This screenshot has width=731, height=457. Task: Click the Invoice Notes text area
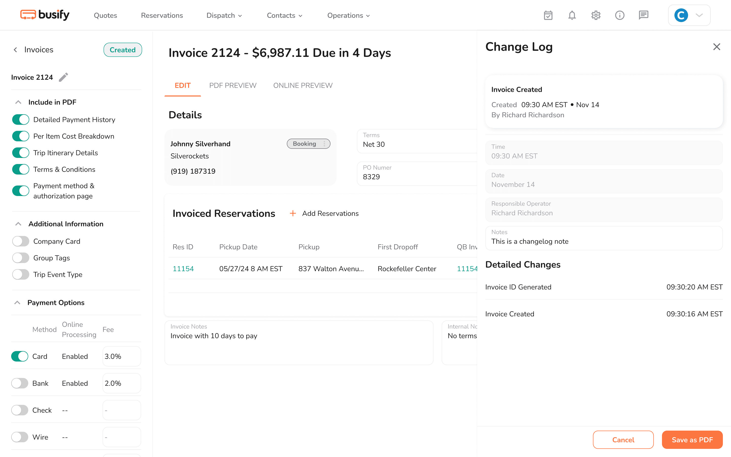(x=299, y=343)
